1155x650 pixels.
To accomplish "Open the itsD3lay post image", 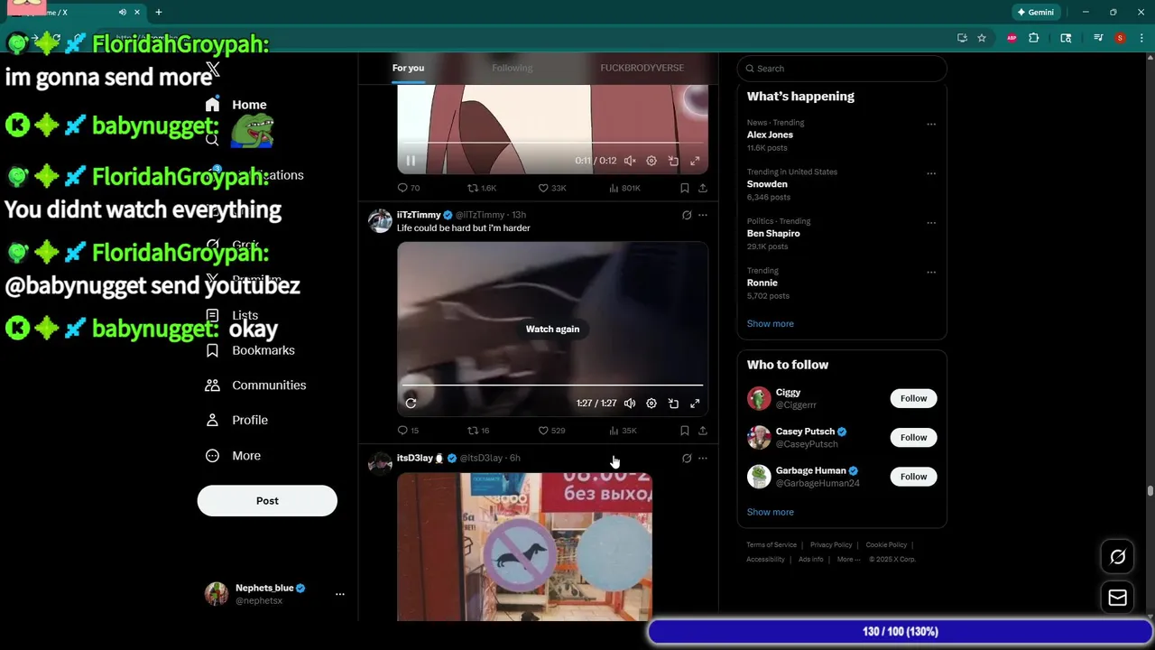I will (524, 546).
